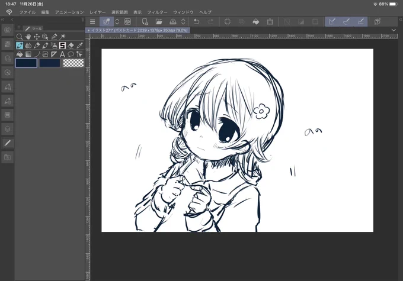Select the Ruler triangle tool
The width and height of the screenshot is (403, 281).
pos(54,54)
